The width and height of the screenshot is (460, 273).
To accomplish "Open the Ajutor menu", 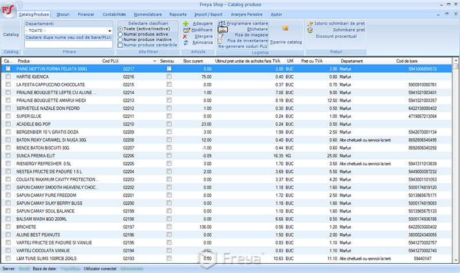I will click(x=277, y=14).
